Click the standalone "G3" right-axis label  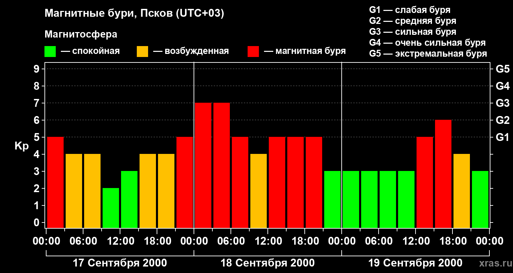502,103
